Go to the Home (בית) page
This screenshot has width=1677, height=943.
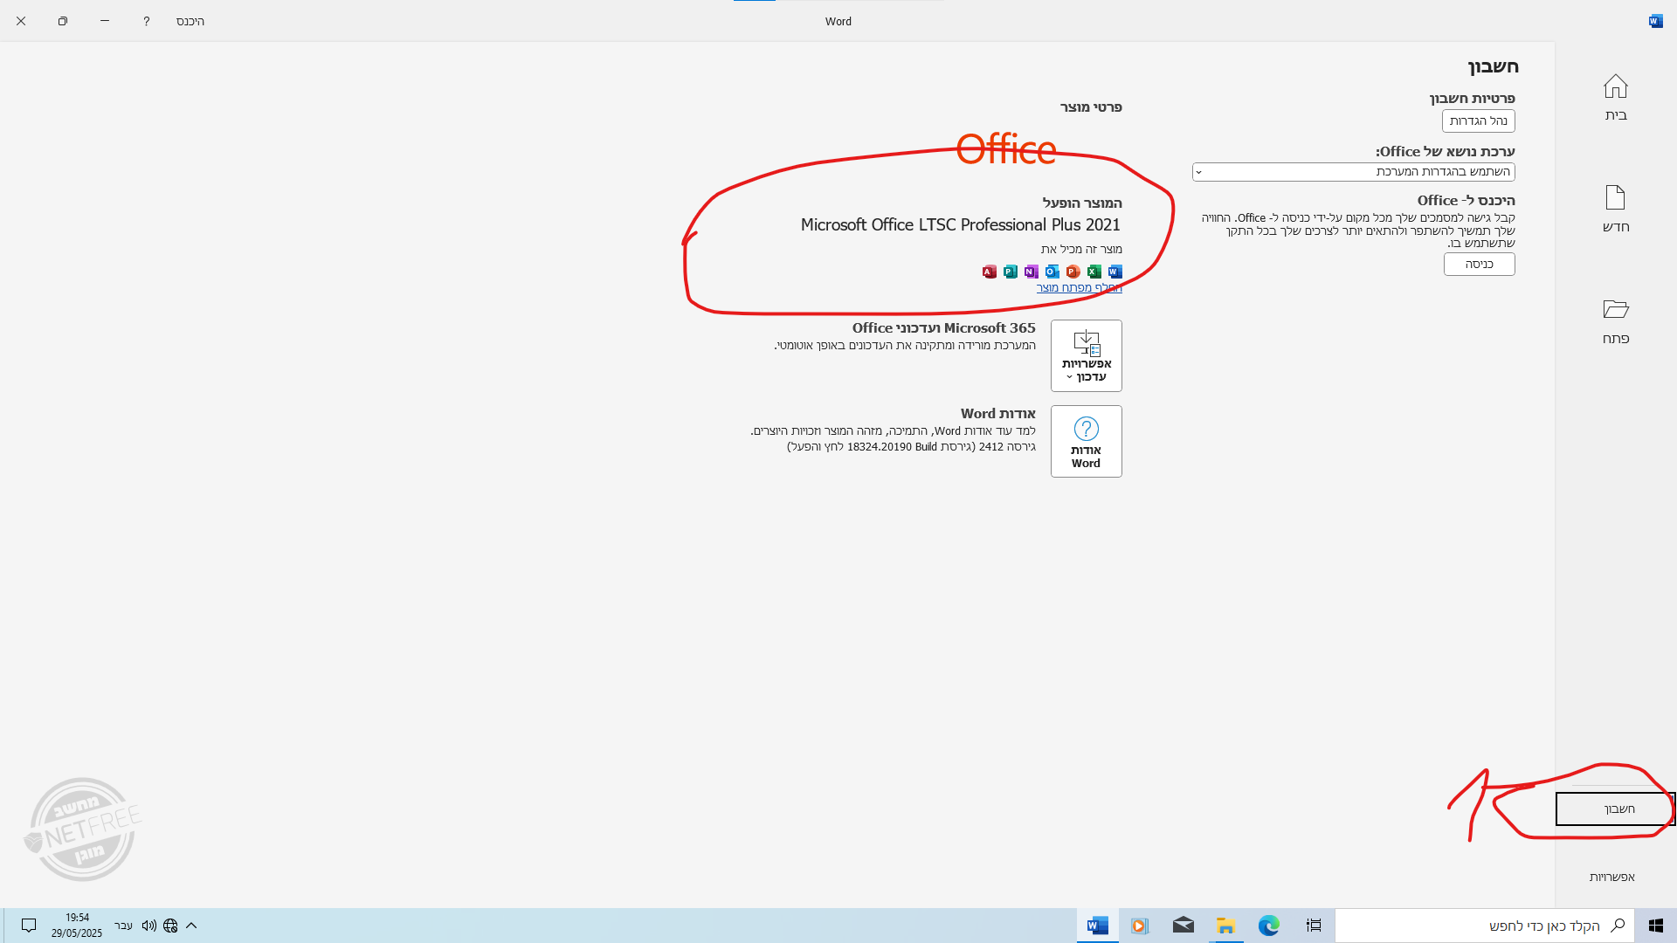point(1615,97)
